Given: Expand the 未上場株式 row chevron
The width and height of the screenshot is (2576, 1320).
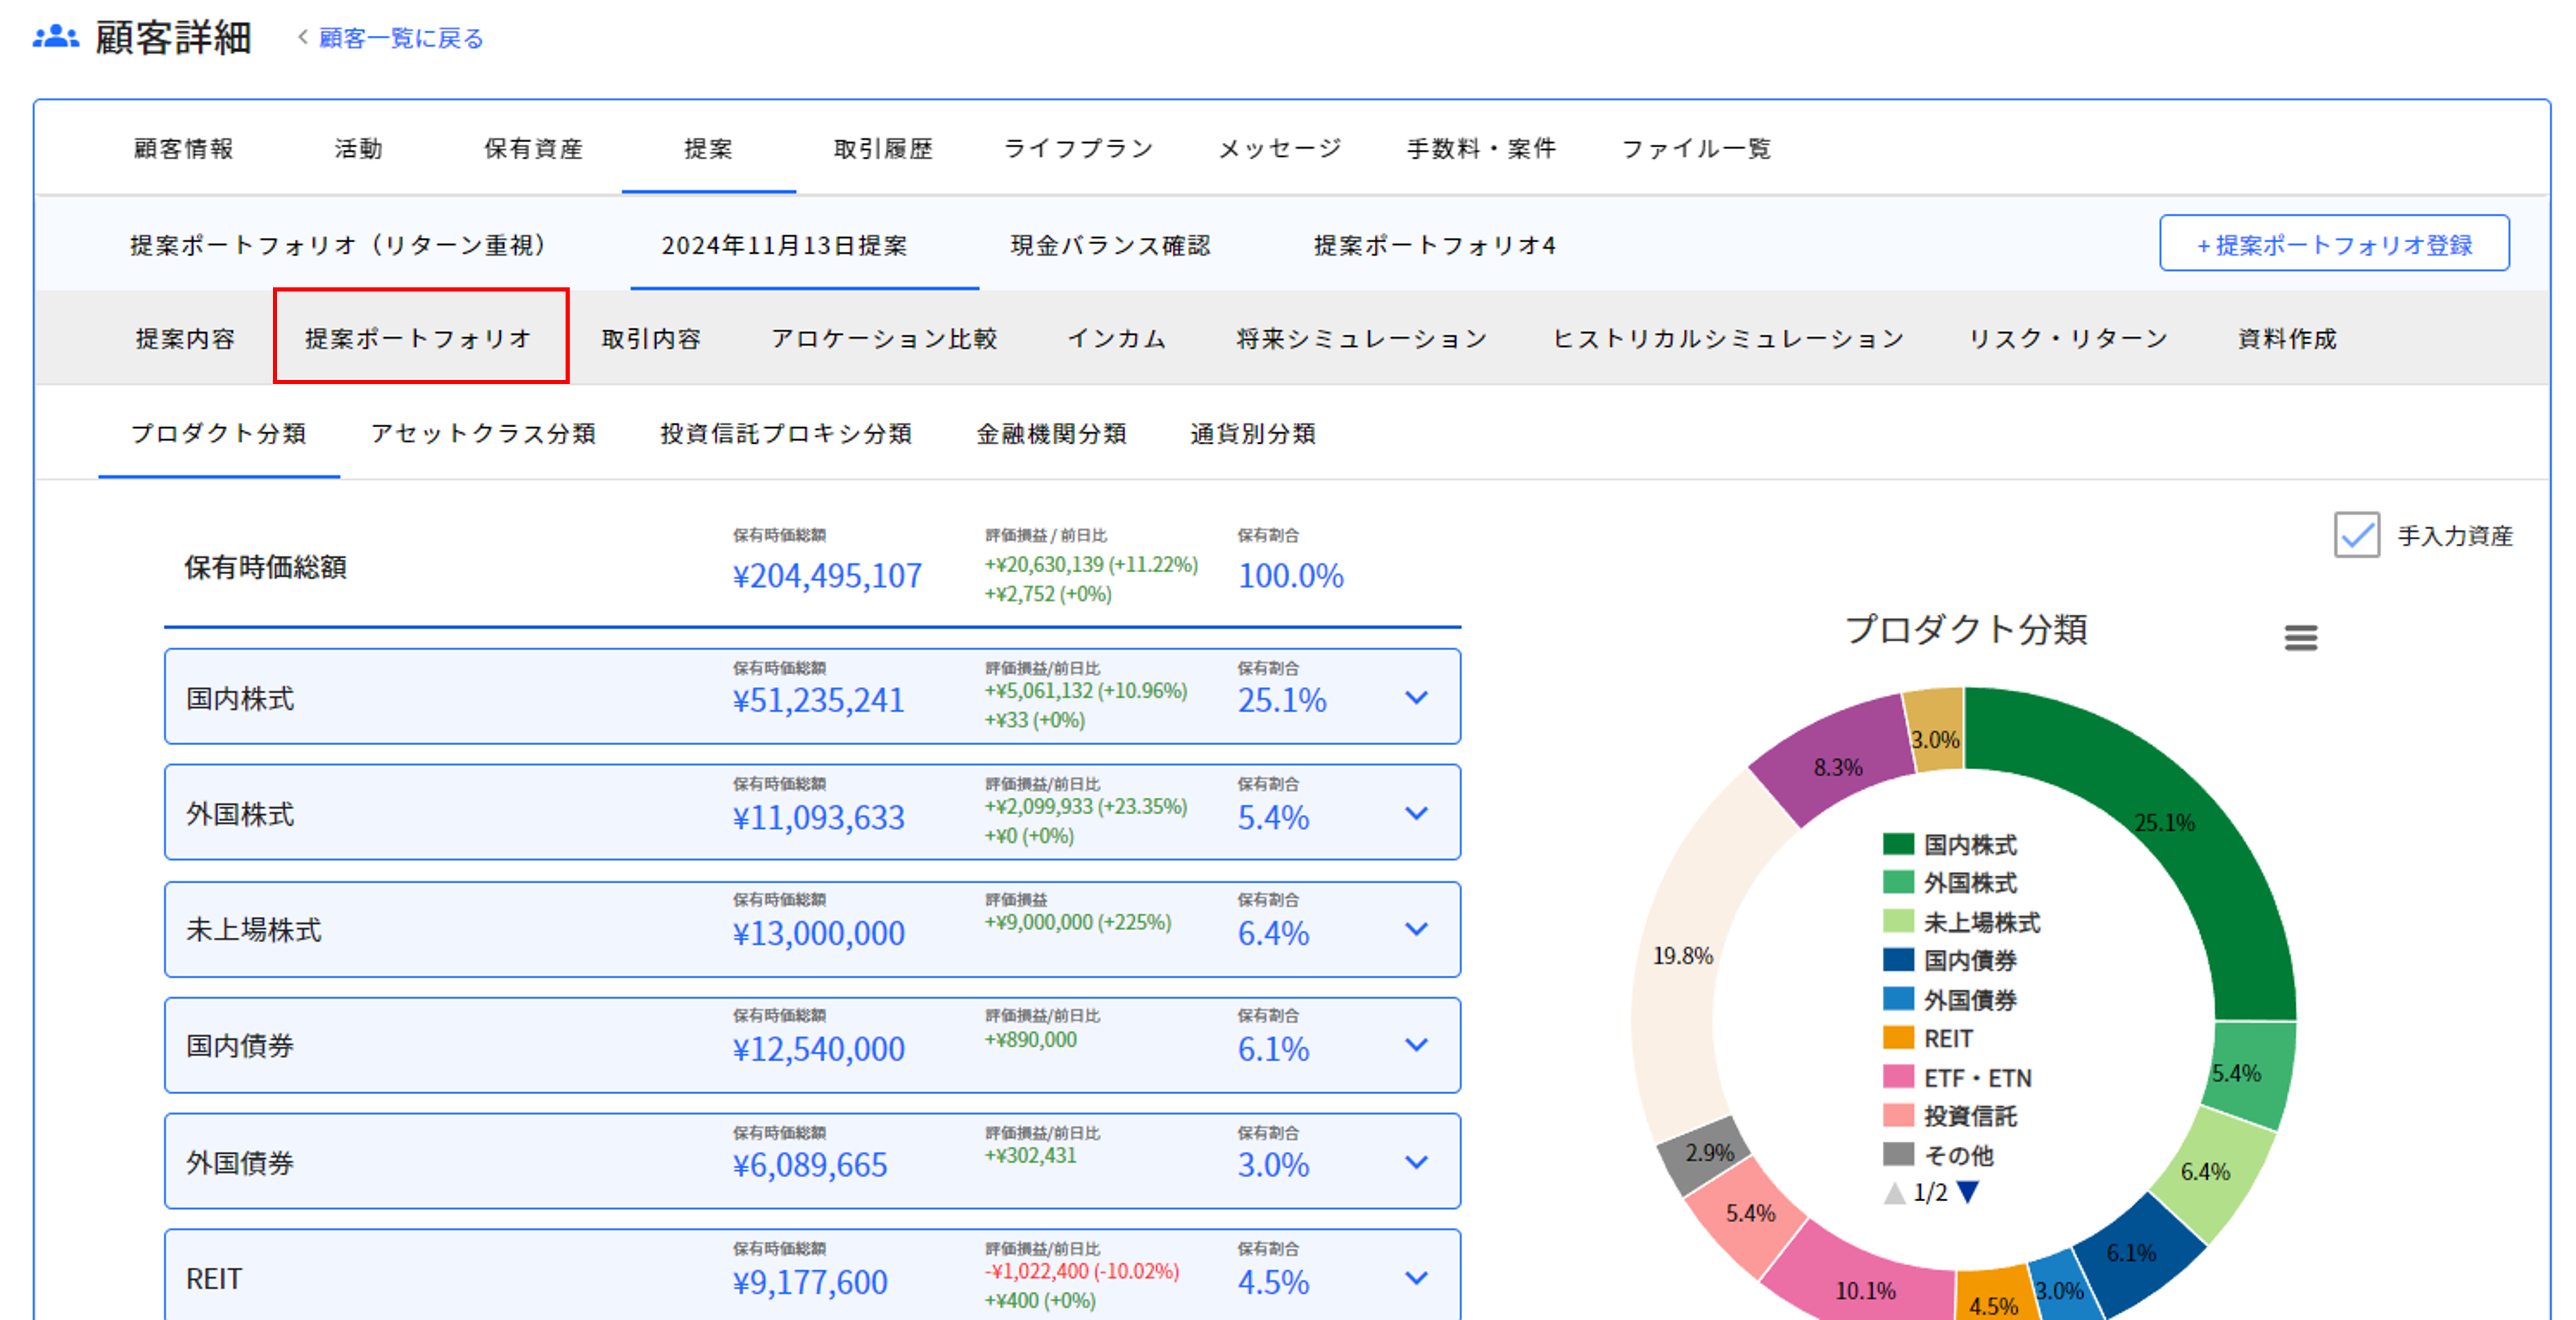Looking at the screenshot, I should point(1416,929).
